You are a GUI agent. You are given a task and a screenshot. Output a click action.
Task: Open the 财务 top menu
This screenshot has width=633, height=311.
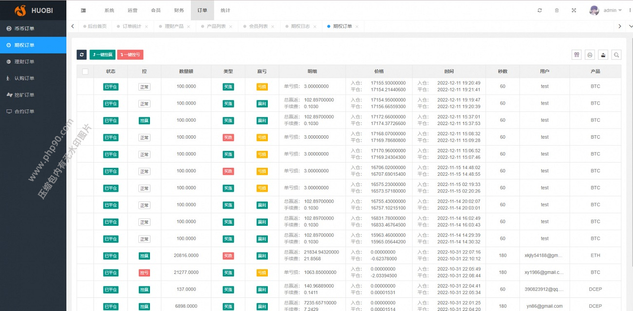tap(179, 10)
